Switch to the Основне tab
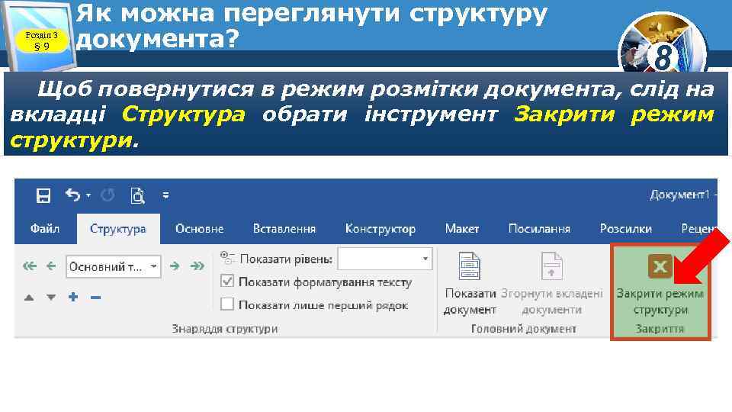 pyautogui.click(x=199, y=229)
